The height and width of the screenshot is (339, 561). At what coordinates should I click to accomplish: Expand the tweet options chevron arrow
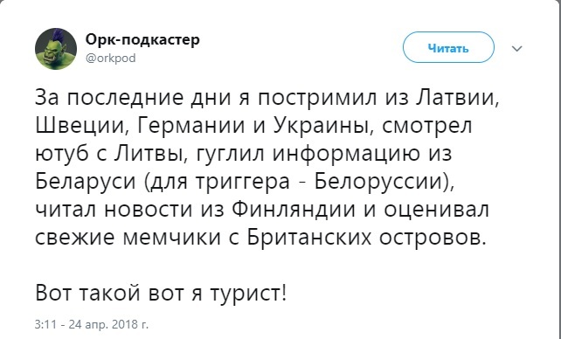coord(517,48)
